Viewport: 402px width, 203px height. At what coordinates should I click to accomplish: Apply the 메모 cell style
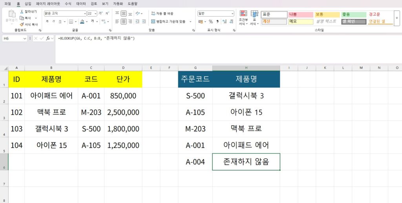coord(301,22)
